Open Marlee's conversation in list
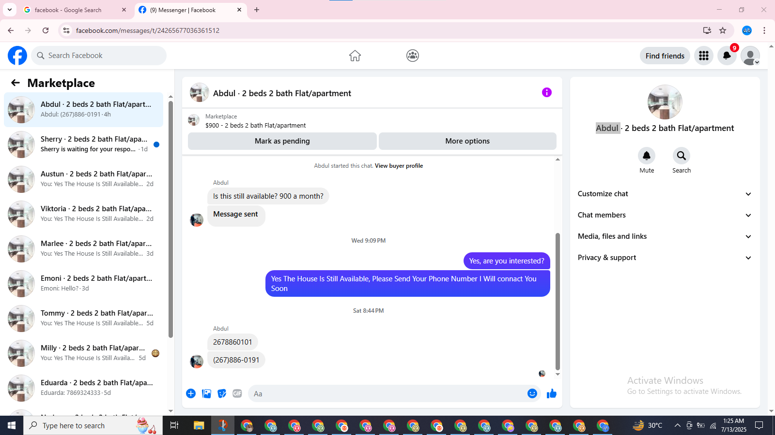This screenshot has height=435, width=775. pos(83,249)
